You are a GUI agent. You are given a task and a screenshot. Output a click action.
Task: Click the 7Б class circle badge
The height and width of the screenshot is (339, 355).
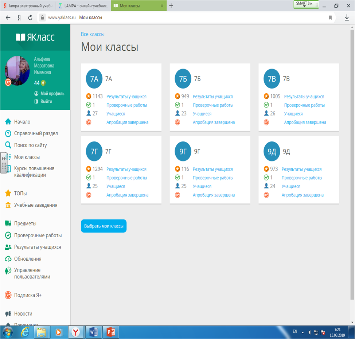click(183, 79)
